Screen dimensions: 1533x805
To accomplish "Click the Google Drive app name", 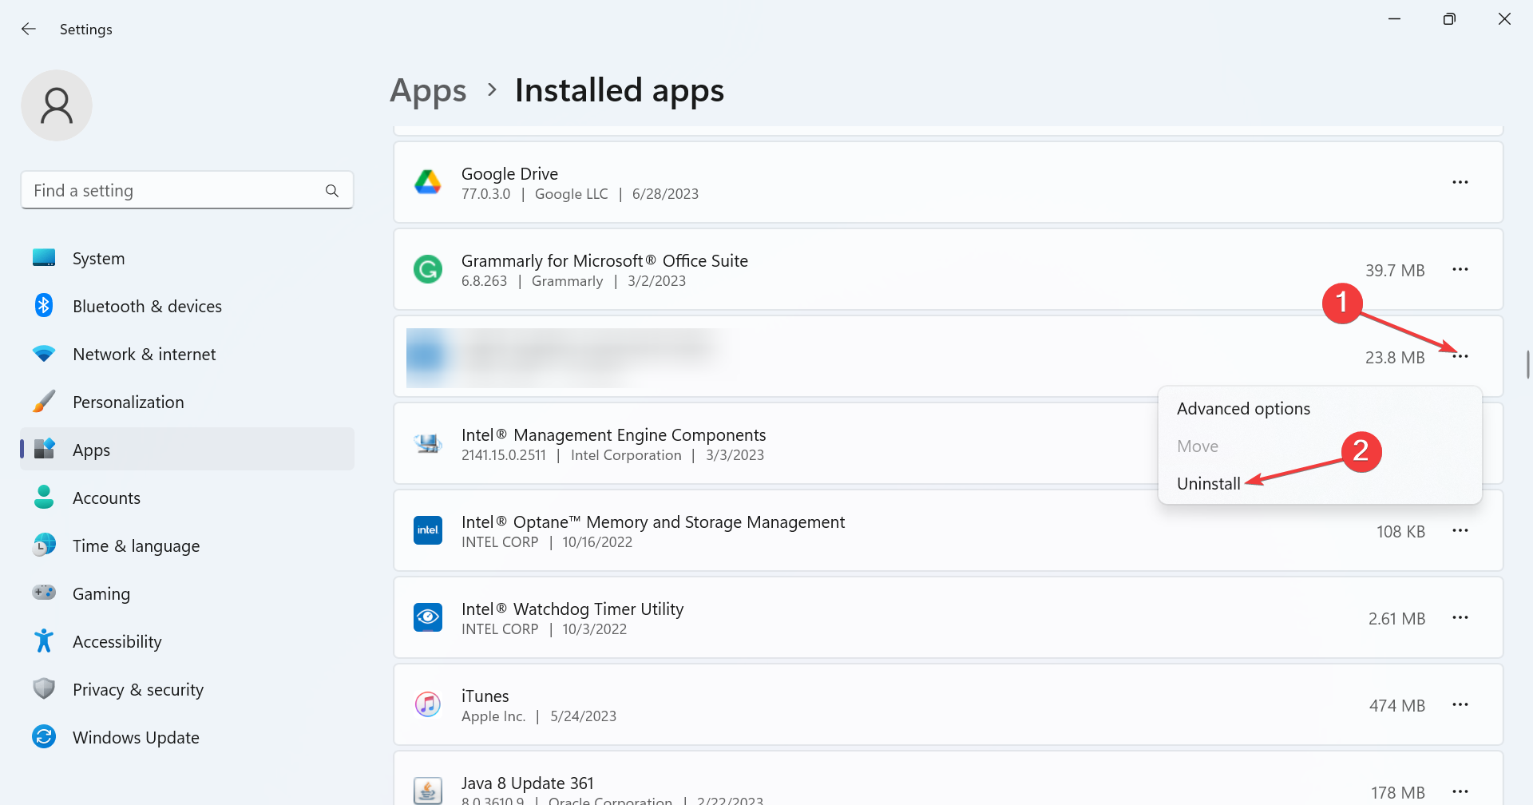I will pyautogui.click(x=509, y=173).
